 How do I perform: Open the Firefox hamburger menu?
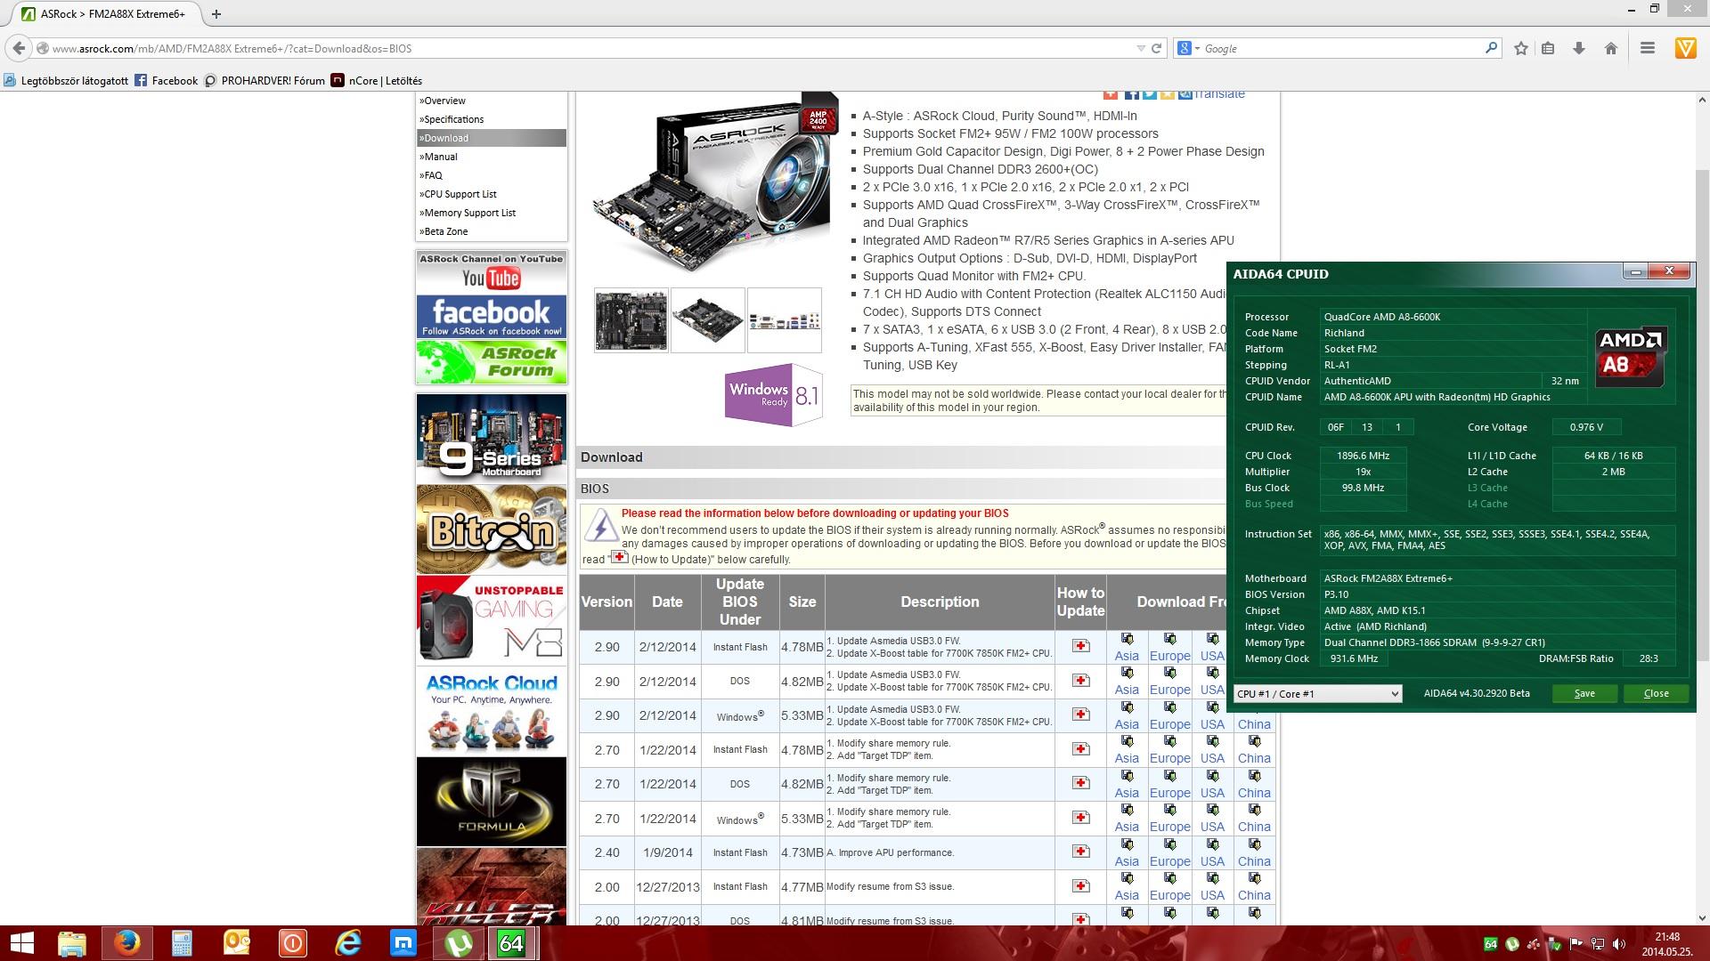(1648, 48)
